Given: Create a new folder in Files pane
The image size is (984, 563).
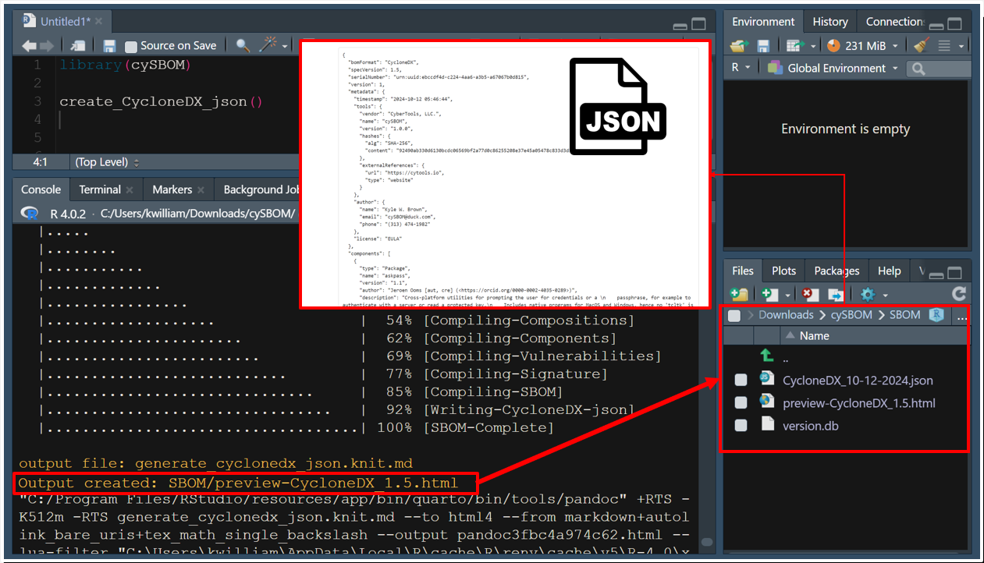Looking at the screenshot, I should (740, 294).
